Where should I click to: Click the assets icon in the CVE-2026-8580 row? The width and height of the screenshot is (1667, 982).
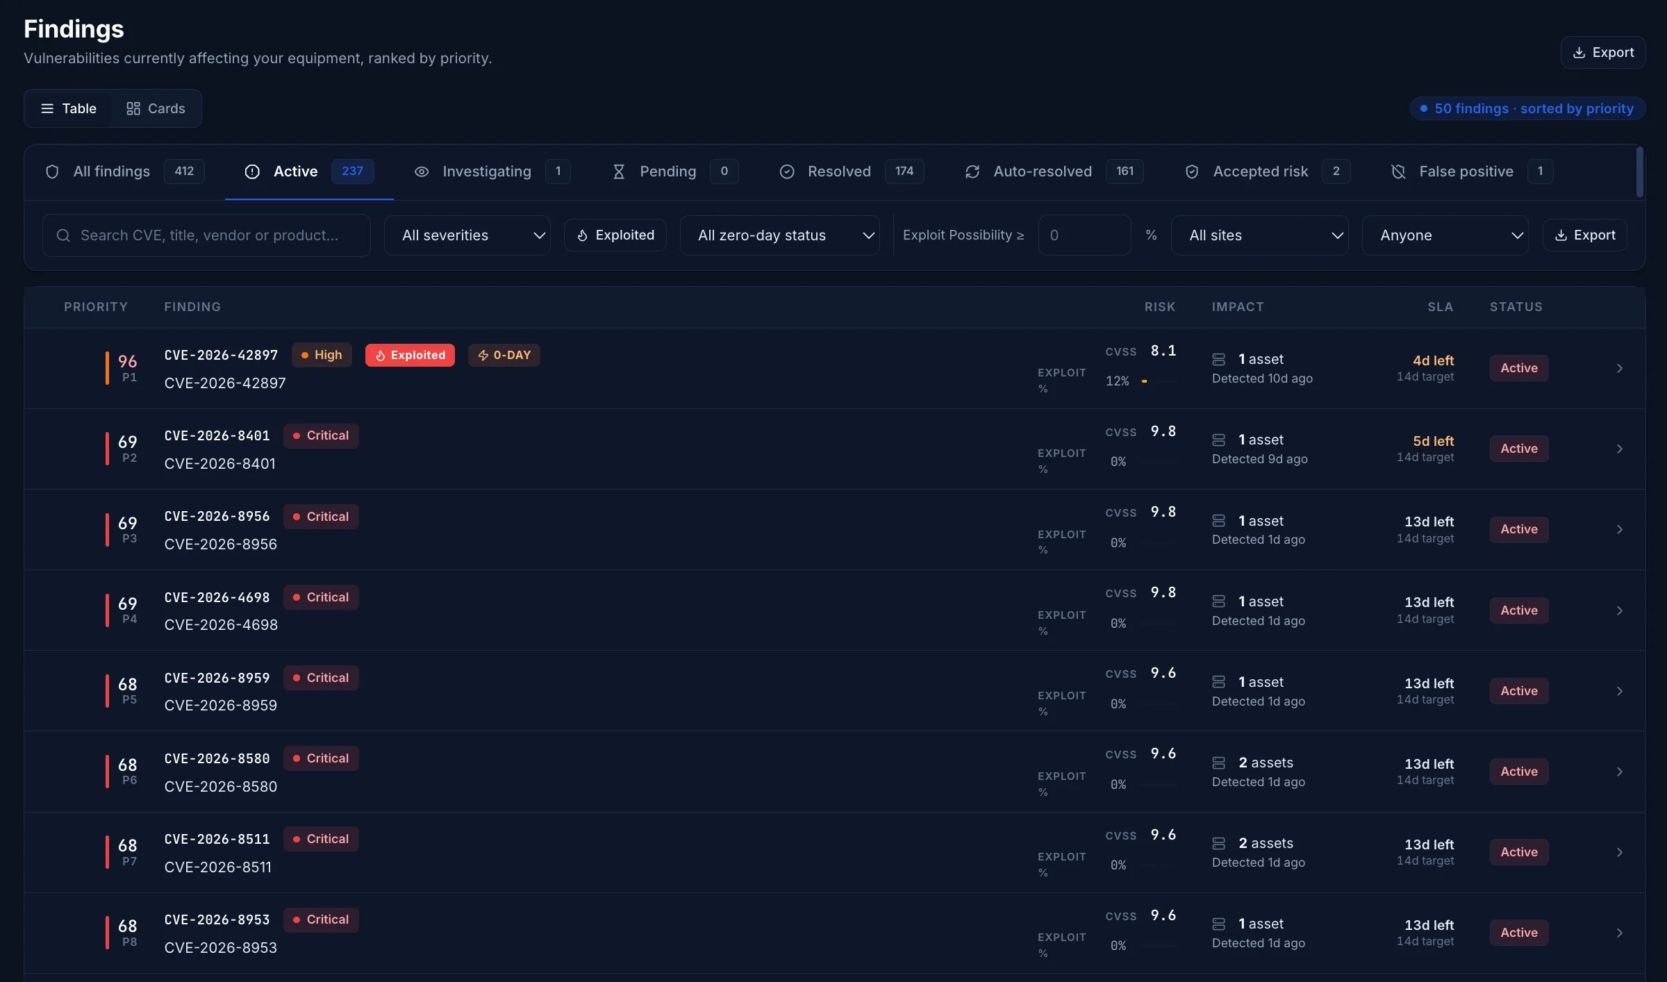click(1218, 763)
